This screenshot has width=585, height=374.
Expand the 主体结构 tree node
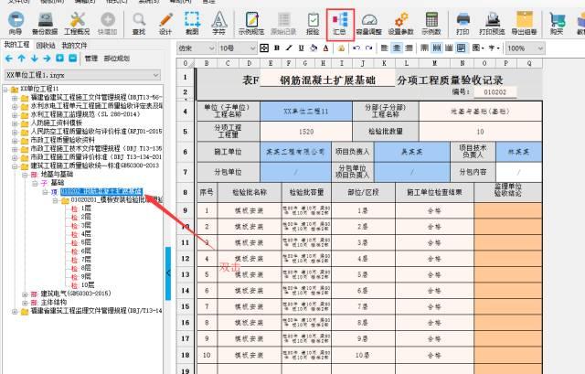pyautogui.click(x=25, y=303)
